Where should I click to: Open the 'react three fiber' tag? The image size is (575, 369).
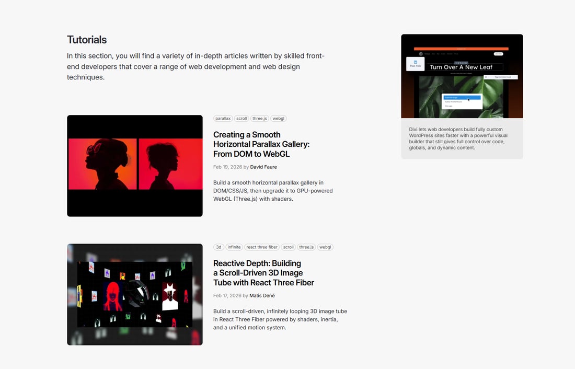pyautogui.click(x=262, y=247)
